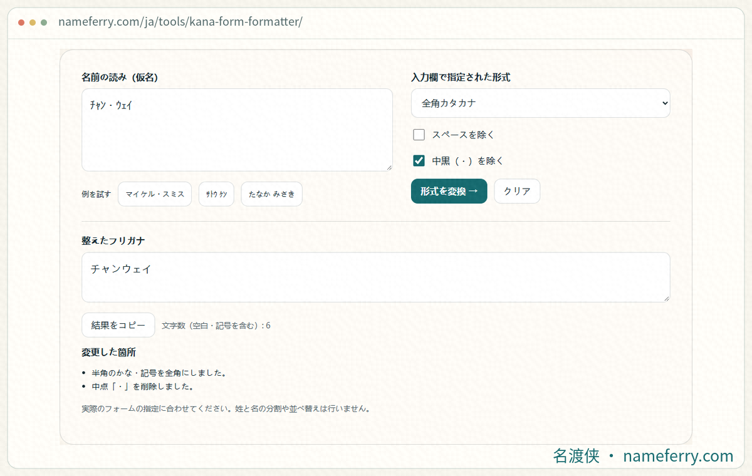752x476 pixels.
Task: Click the 整えたフリガナ heading
Action: tap(113, 241)
